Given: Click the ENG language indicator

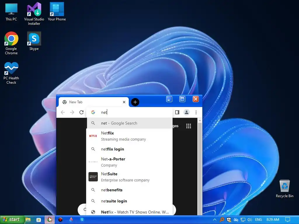Looking at the screenshot, I should pos(258,220).
